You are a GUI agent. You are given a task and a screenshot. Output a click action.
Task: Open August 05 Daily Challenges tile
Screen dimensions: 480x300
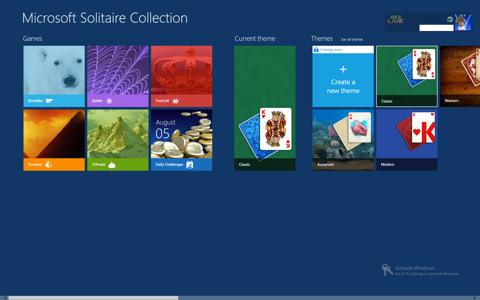pos(181,140)
